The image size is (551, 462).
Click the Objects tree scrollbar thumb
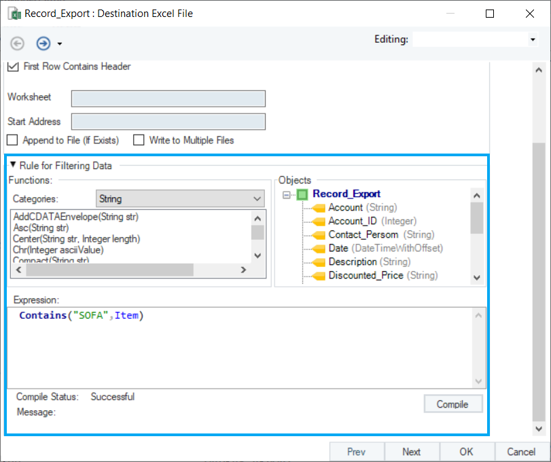point(477,218)
